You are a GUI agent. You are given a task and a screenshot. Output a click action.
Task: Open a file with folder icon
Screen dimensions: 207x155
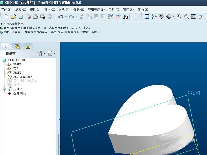point(13,17)
